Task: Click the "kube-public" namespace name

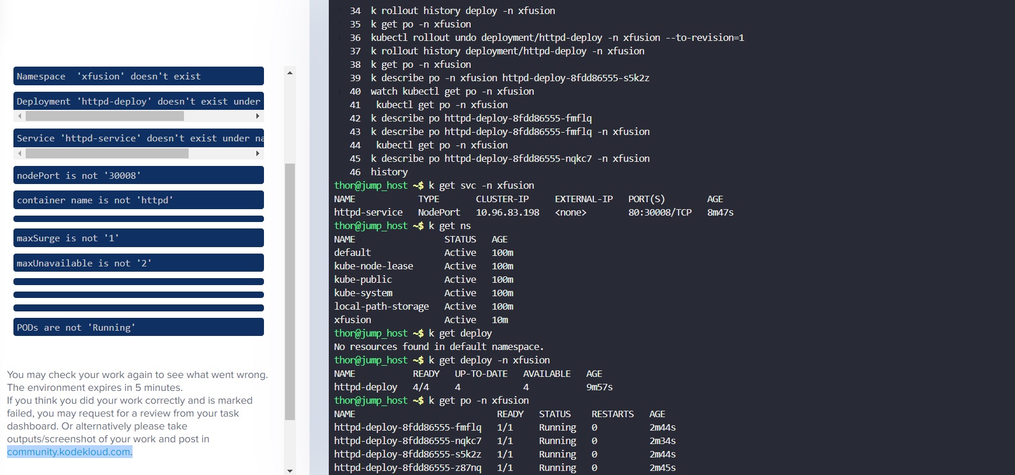Action: [363, 279]
